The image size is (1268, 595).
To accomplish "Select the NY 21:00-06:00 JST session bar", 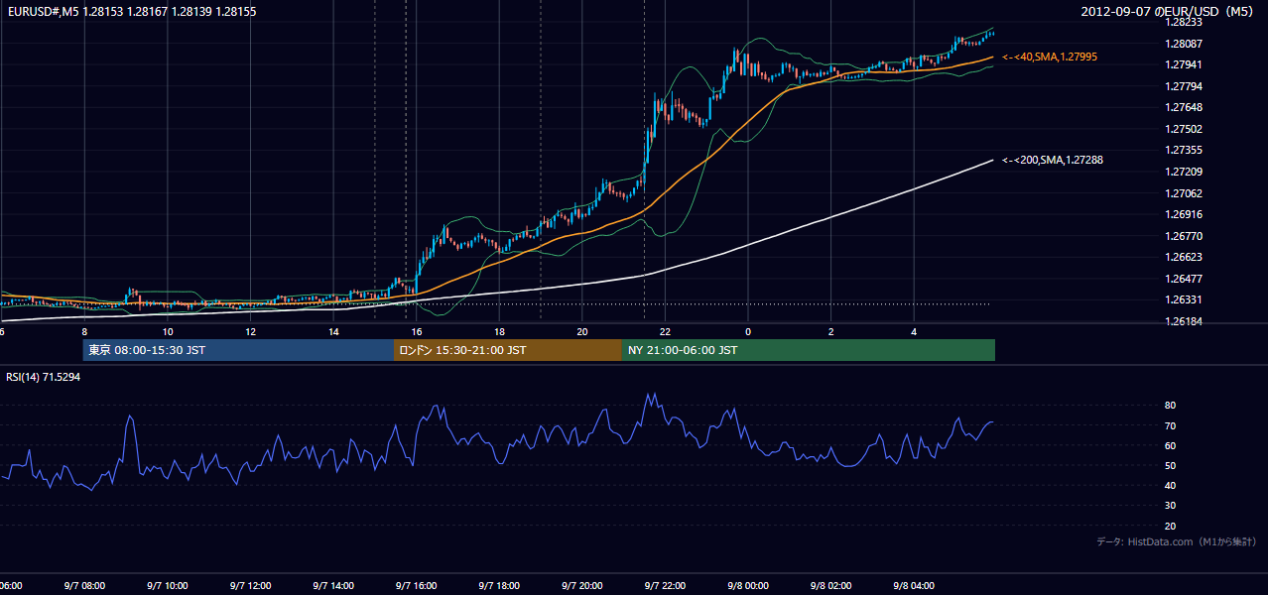I will [x=809, y=350].
